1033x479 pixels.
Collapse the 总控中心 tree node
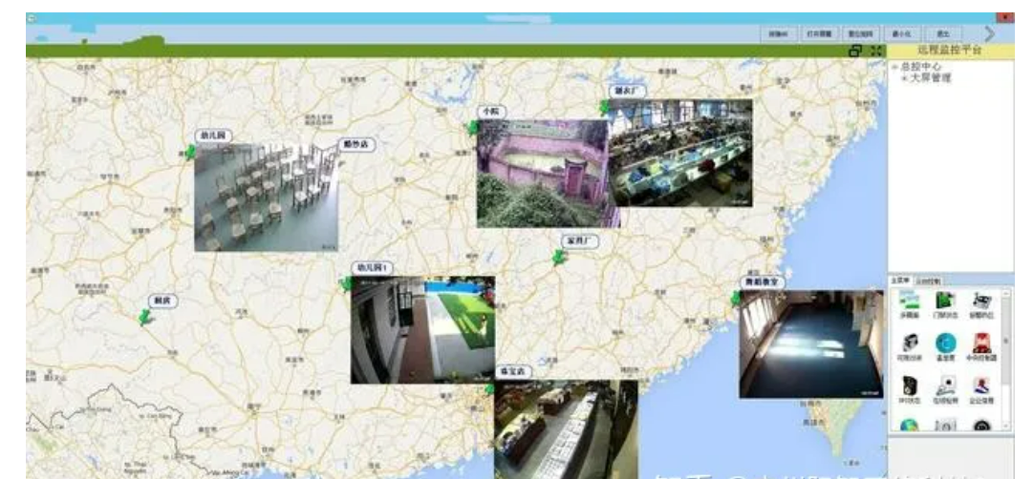[894, 67]
